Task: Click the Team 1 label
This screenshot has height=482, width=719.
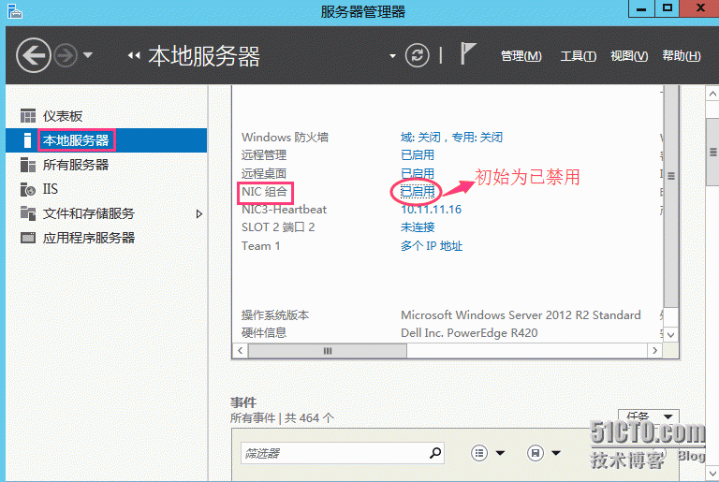Action: 260,246
